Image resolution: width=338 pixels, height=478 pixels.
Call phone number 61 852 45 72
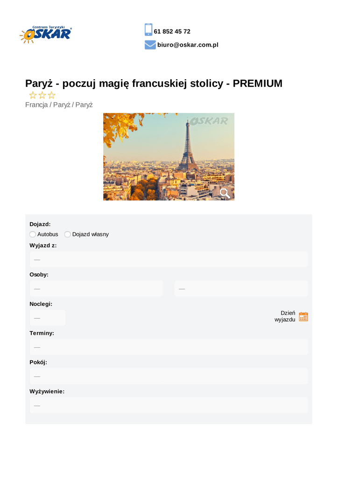coord(172,31)
